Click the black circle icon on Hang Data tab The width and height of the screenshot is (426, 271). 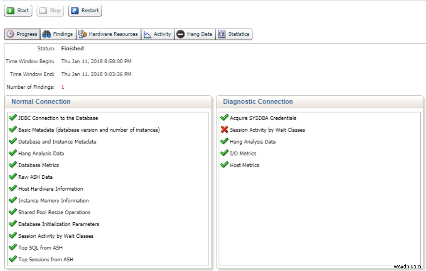click(x=181, y=34)
